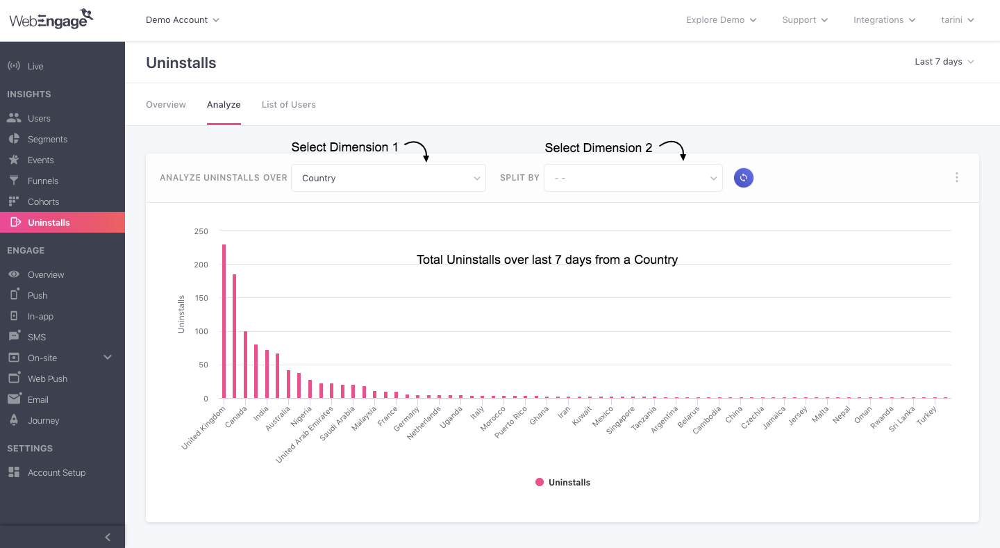This screenshot has height=548, width=1000.
Task: Go to Funnels in the sidebar
Action: coord(43,181)
